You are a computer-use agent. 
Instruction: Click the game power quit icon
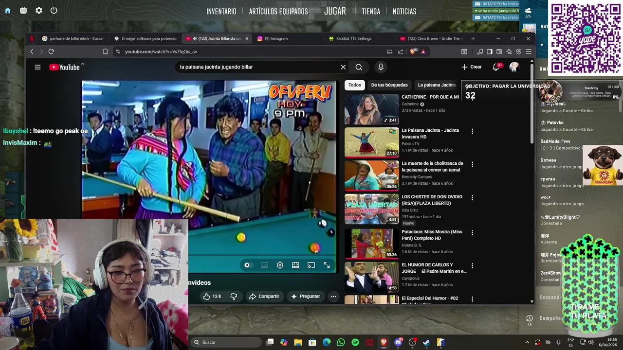54,10
